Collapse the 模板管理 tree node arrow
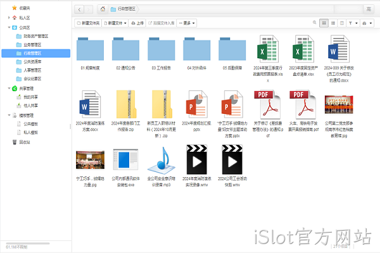This screenshot has height=253, width=380. [x=9, y=115]
